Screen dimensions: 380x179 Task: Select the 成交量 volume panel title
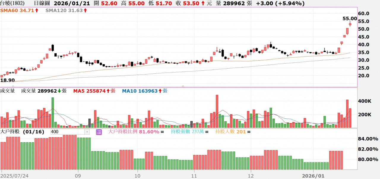click(x=8, y=91)
